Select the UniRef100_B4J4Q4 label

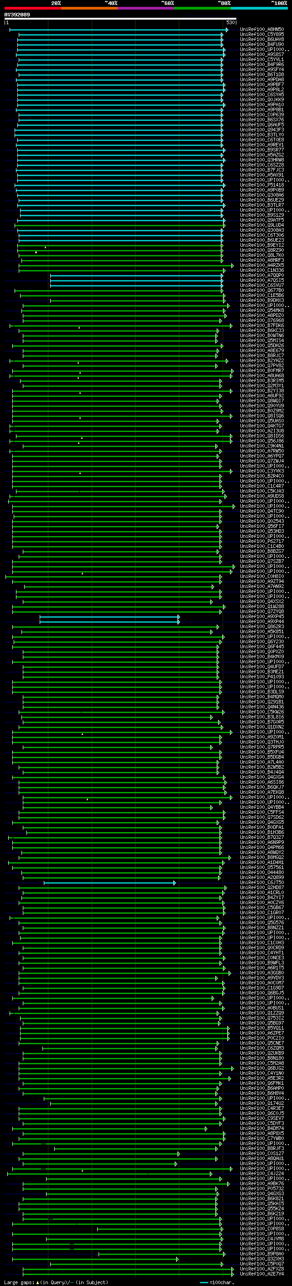262,772
